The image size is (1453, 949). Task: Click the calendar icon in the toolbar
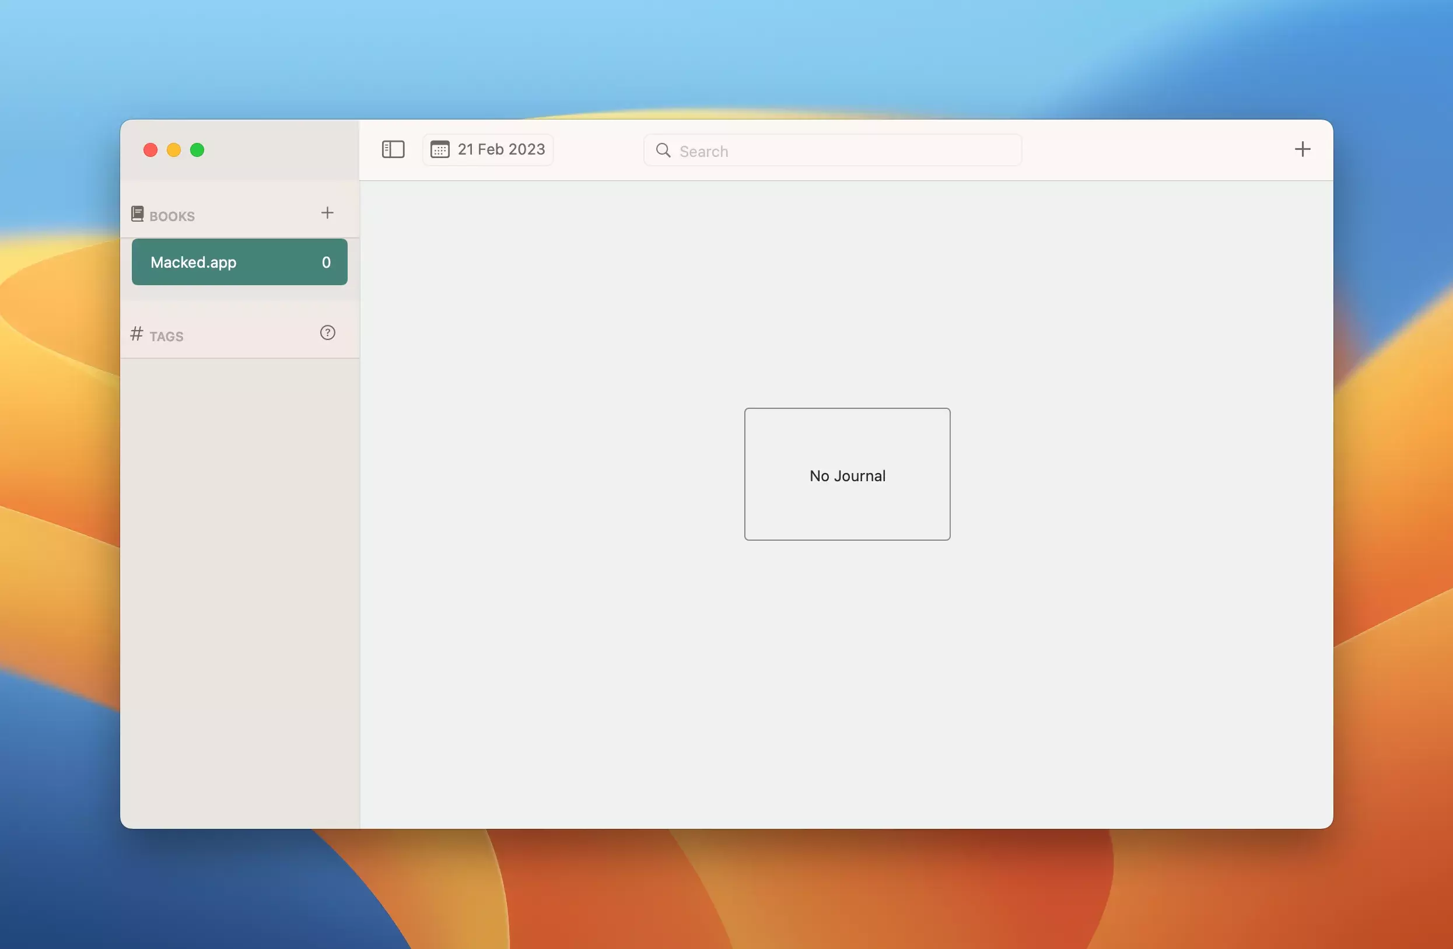pos(440,149)
